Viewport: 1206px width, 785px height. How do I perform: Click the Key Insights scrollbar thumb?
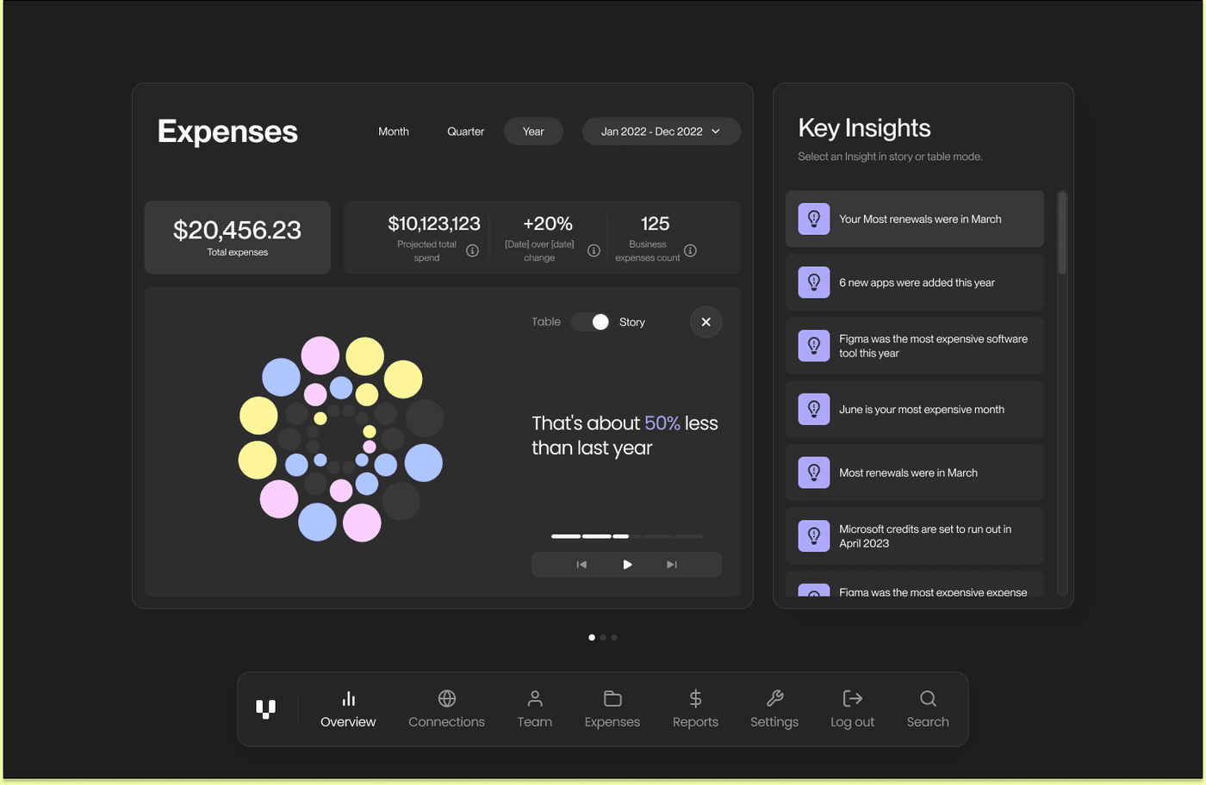1062,232
